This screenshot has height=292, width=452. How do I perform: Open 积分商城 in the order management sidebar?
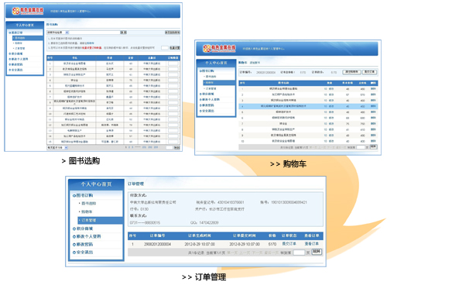pyautogui.click(x=85, y=228)
